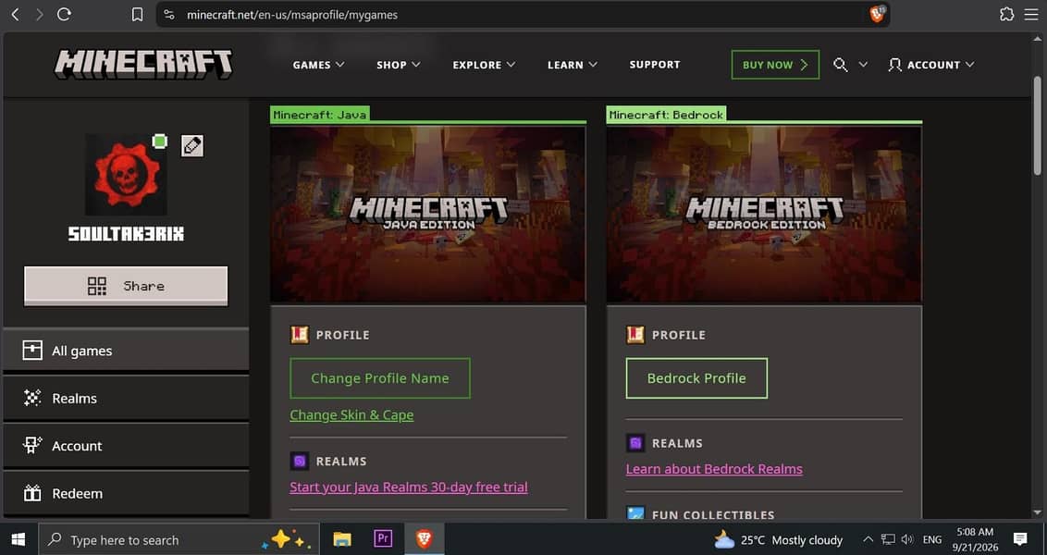Click the volume speaker tray icon
Screen dimensions: 1047x555
[906, 539]
